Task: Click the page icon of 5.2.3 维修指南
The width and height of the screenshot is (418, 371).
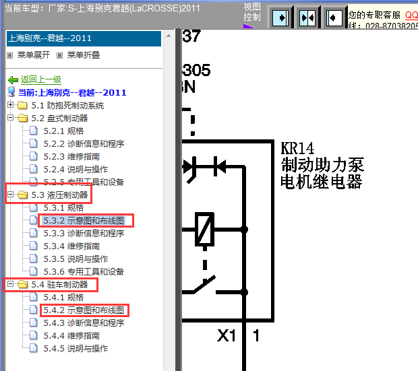Action: tap(34, 156)
